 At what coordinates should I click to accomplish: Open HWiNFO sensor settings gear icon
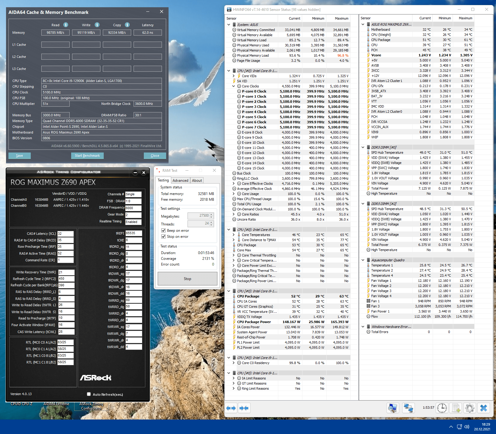click(x=470, y=408)
